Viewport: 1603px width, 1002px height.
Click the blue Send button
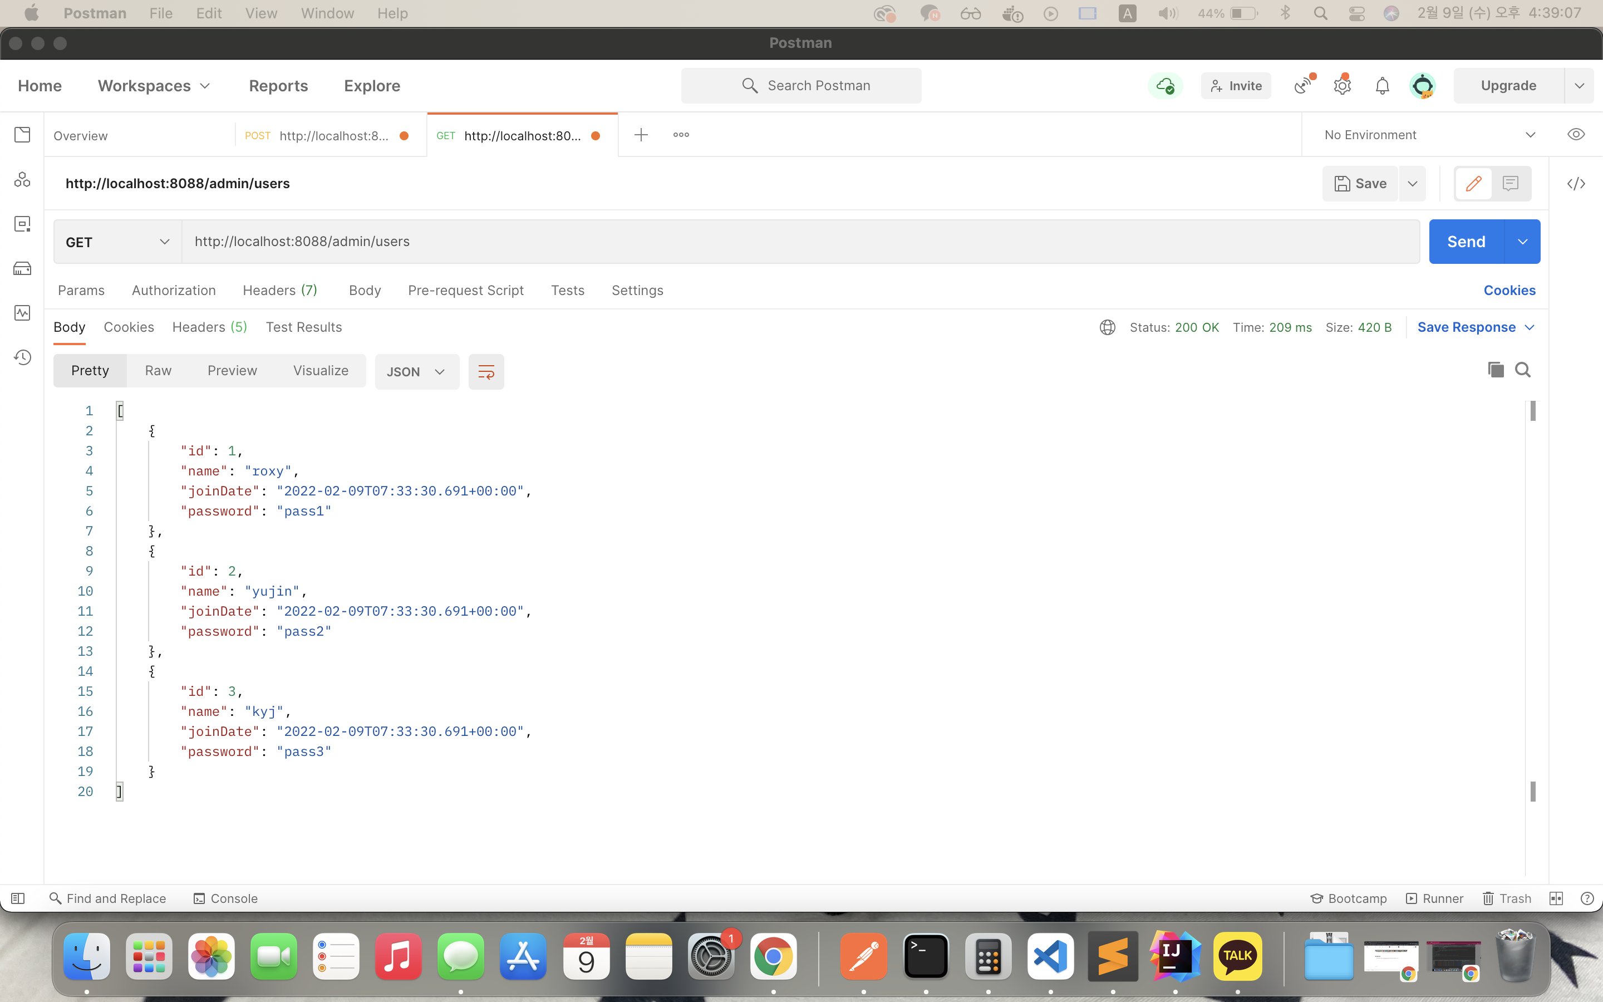1466,242
